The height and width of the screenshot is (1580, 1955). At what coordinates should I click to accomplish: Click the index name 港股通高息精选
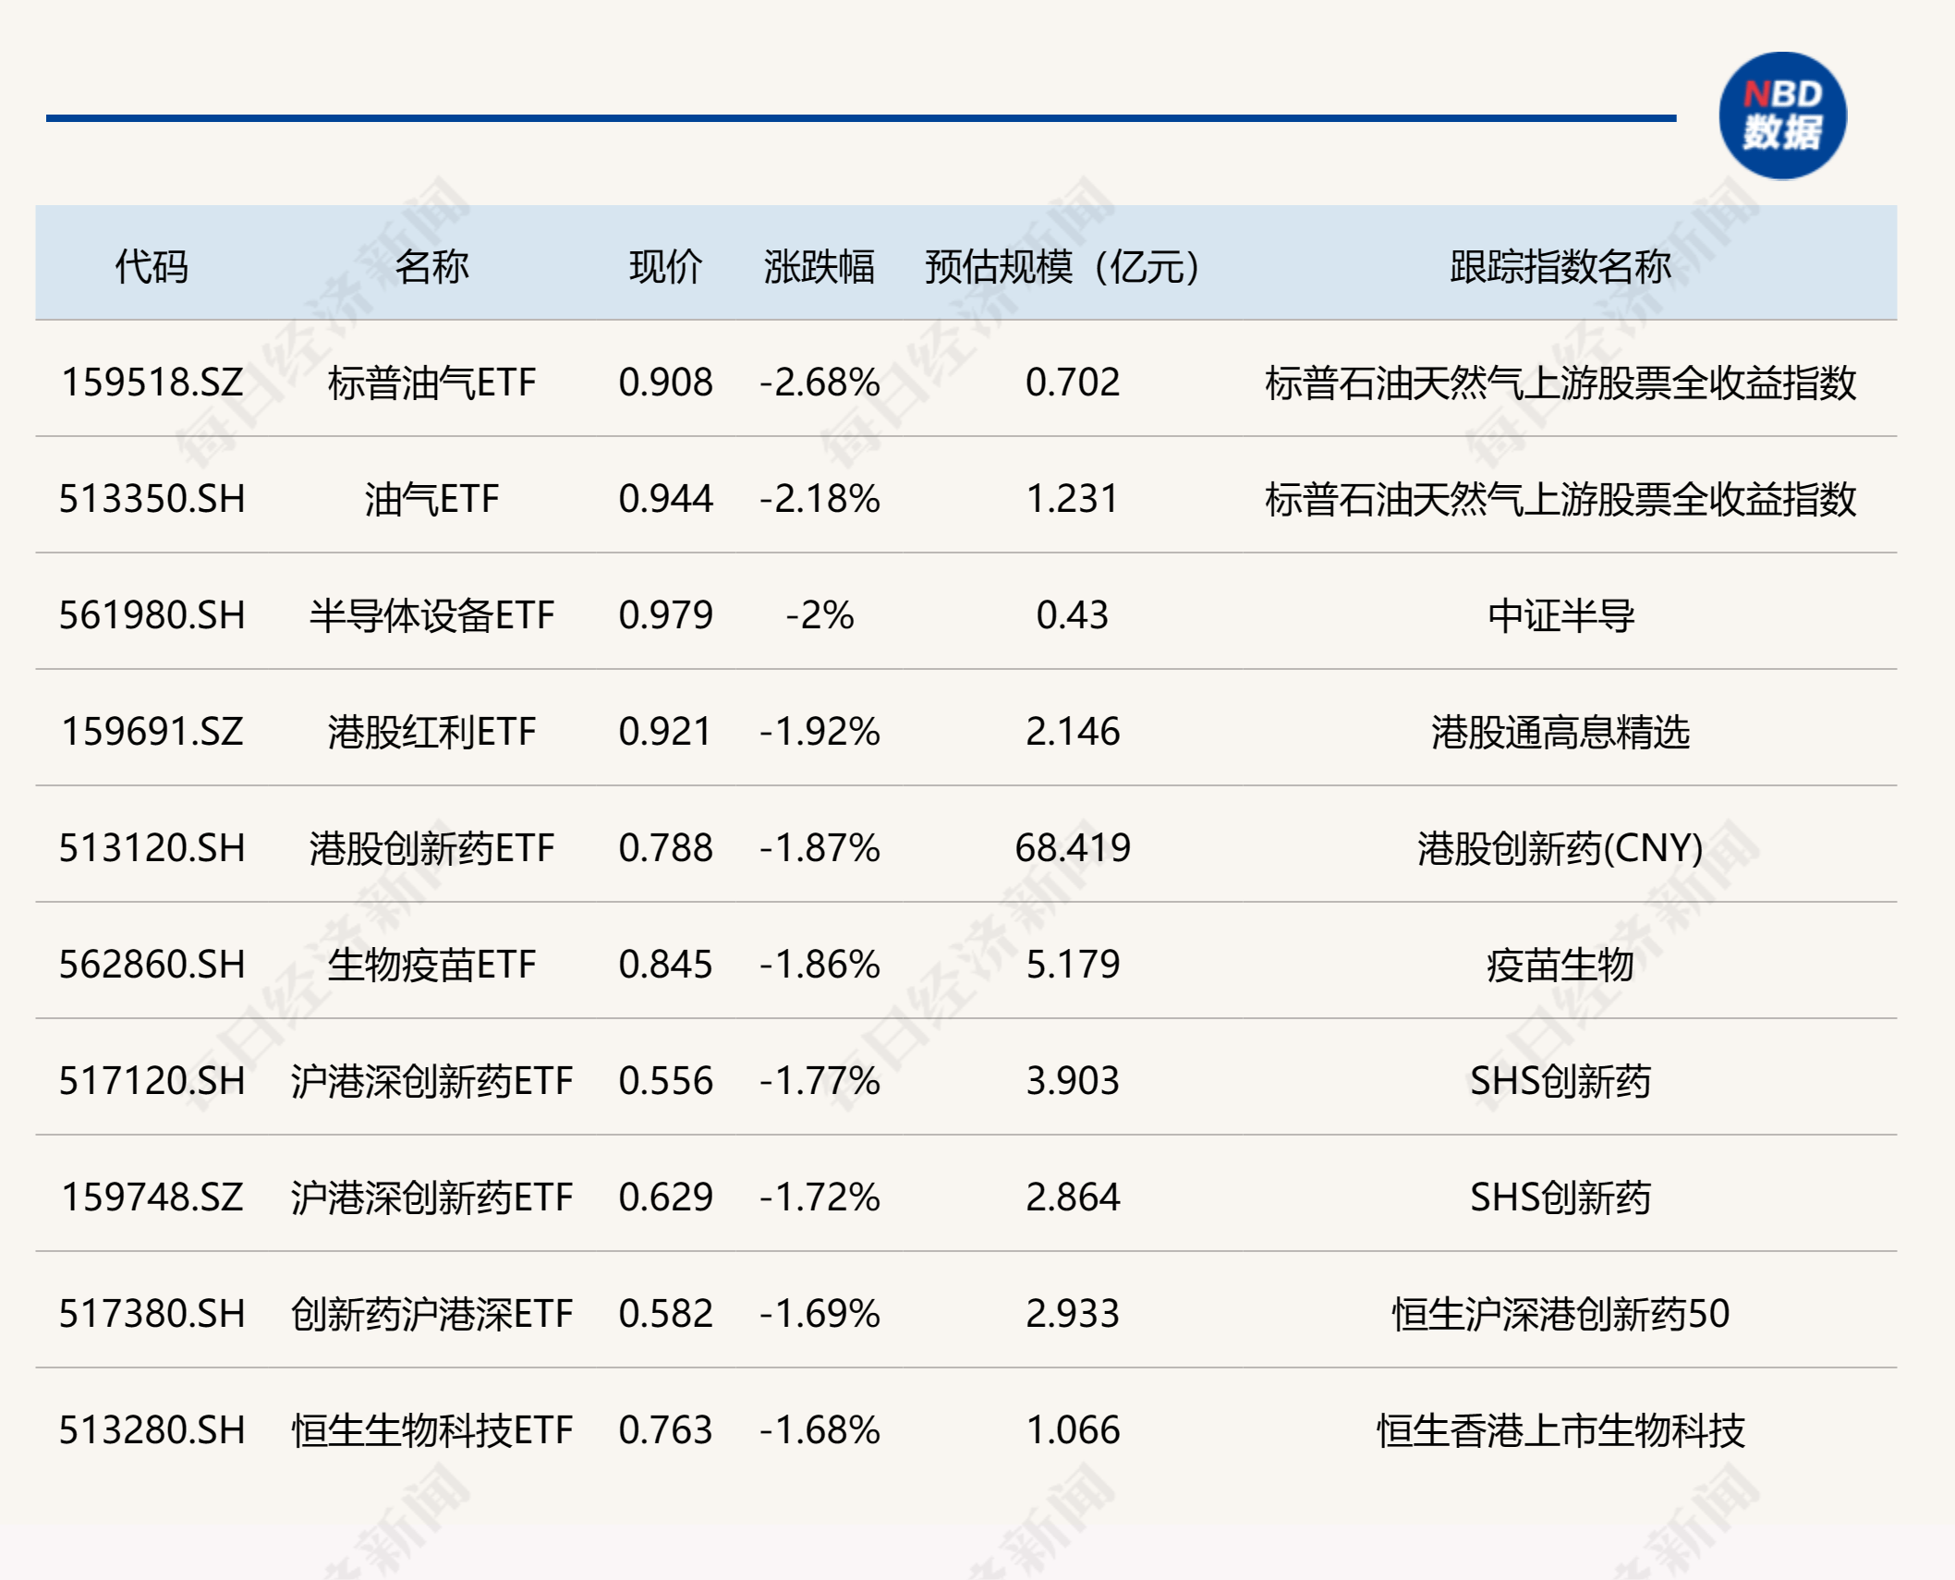pyautogui.click(x=1560, y=732)
